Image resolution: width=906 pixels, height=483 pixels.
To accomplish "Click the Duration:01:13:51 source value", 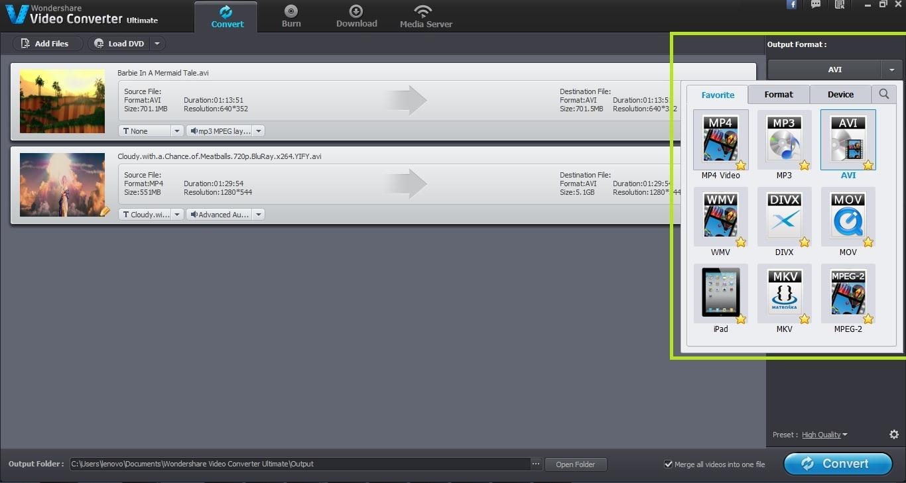I will point(214,100).
